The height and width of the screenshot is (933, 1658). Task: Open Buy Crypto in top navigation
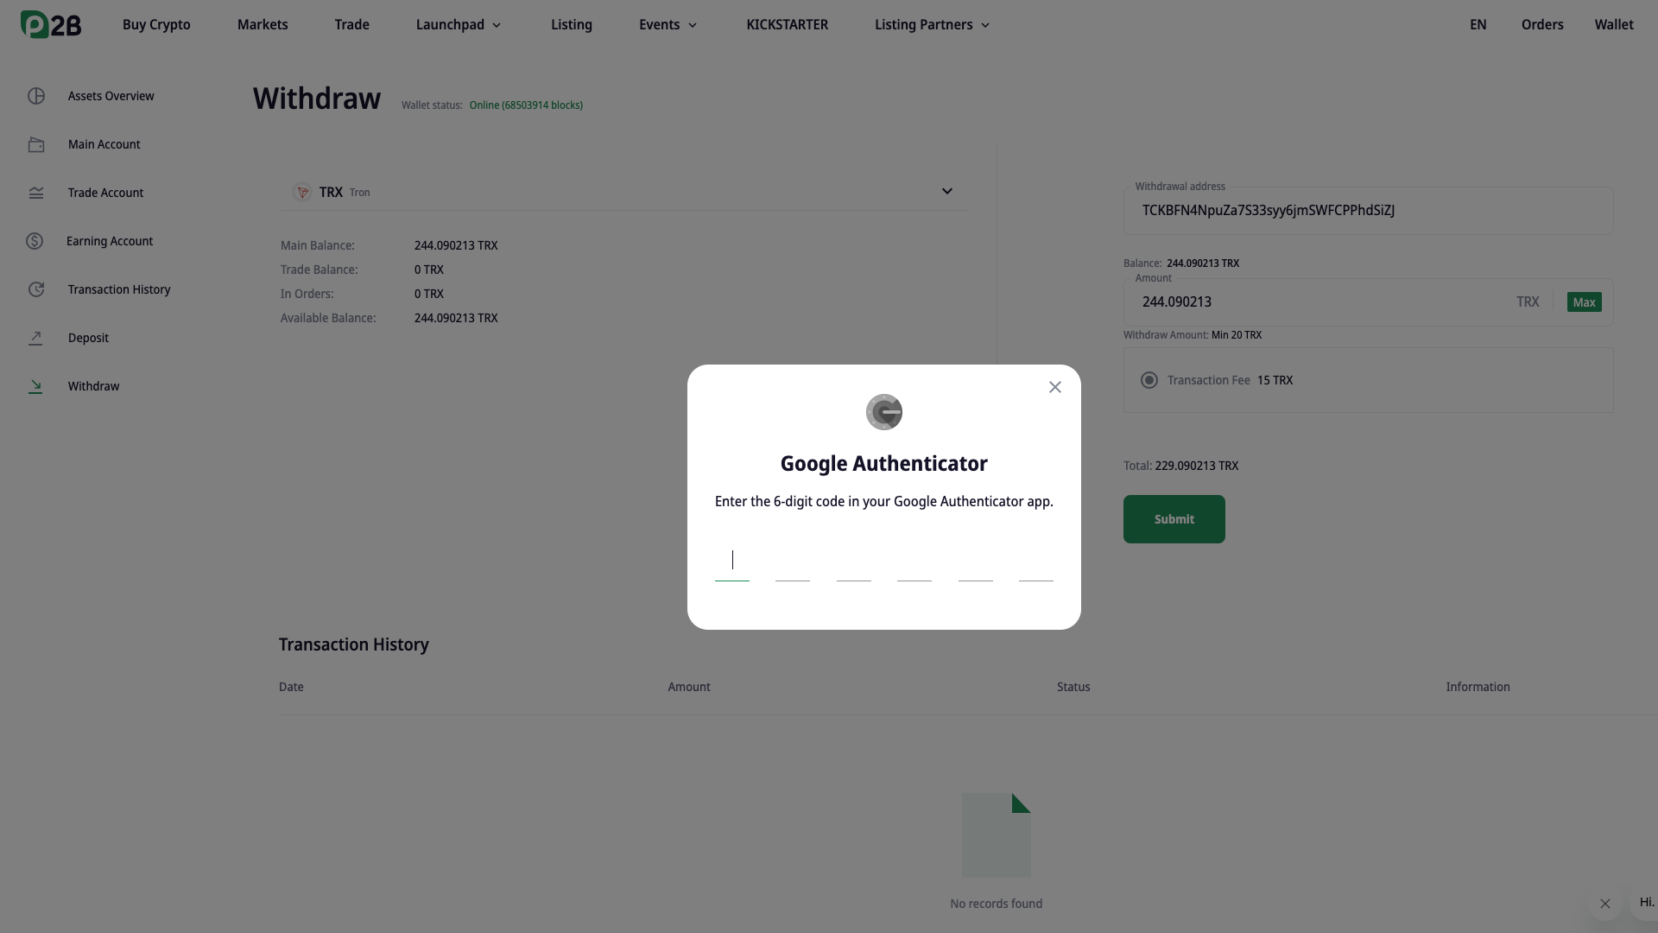click(x=156, y=24)
